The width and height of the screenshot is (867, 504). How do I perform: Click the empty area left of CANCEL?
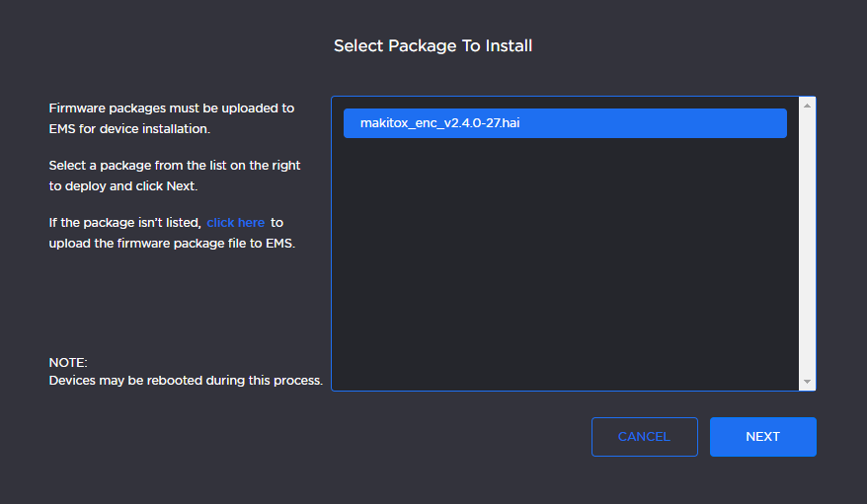(444, 437)
